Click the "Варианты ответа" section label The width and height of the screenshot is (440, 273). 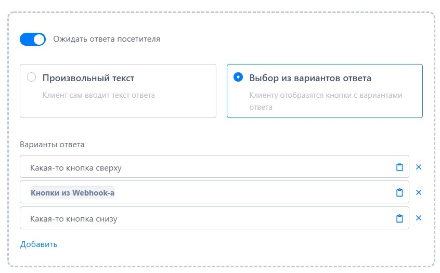[52, 145]
